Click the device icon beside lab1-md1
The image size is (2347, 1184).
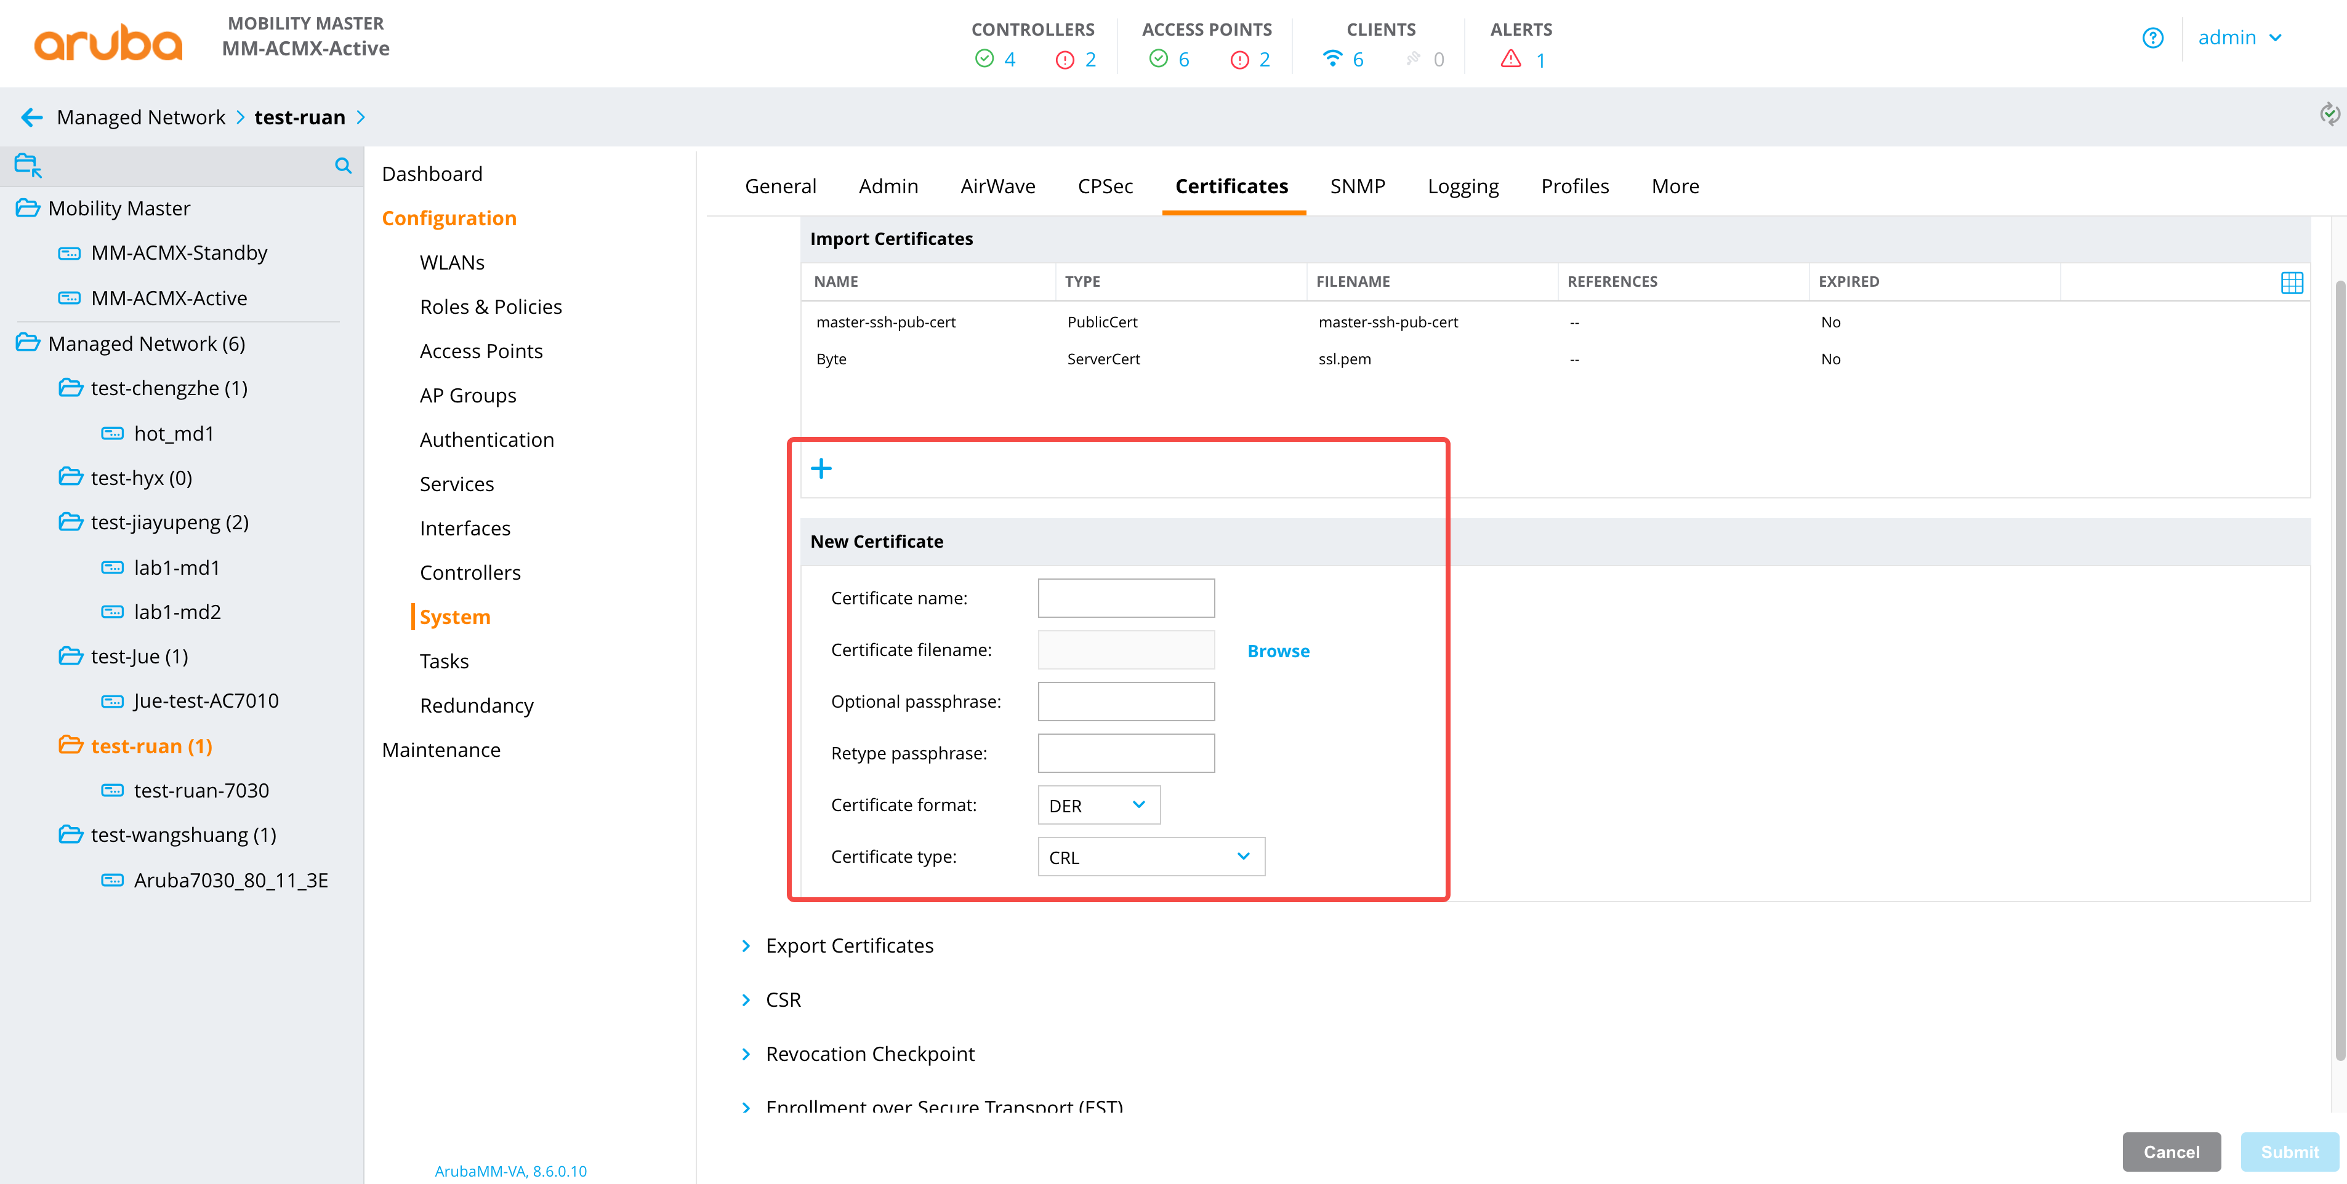(112, 567)
